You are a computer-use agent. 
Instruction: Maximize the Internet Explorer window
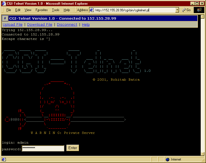[197, 4]
